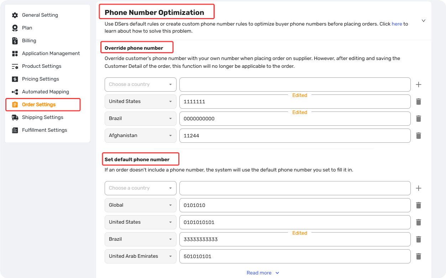Remove the Global default phone number
Image resolution: width=446 pixels, height=278 pixels.
pyautogui.click(x=419, y=205)
